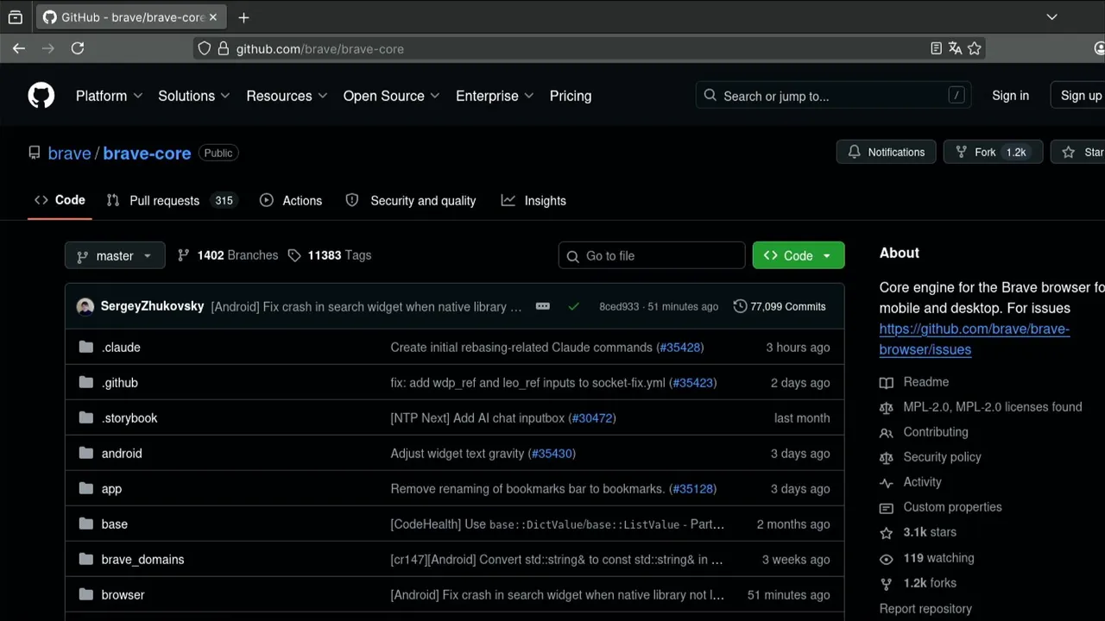Click the green checkmark commit status icon
1105x621 pixels.
pyautogui.click(x=573, y=306)
